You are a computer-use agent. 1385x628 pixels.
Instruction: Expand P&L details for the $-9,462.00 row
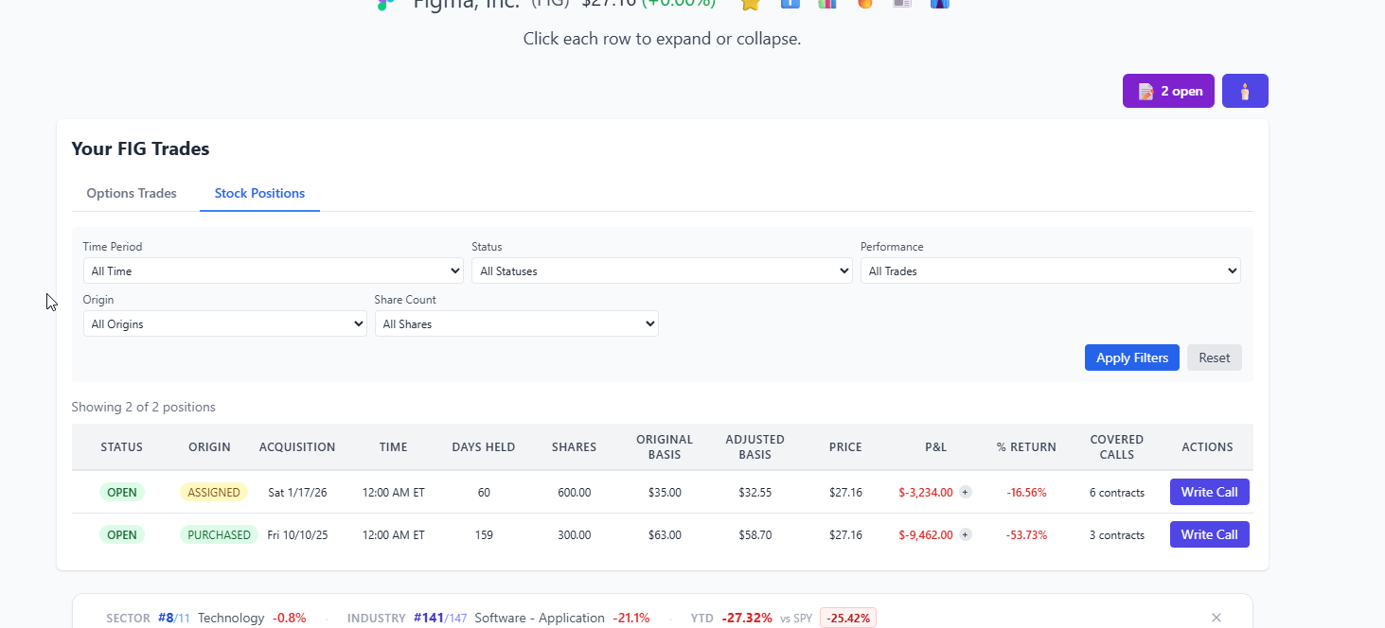click(x=965, y=534)
